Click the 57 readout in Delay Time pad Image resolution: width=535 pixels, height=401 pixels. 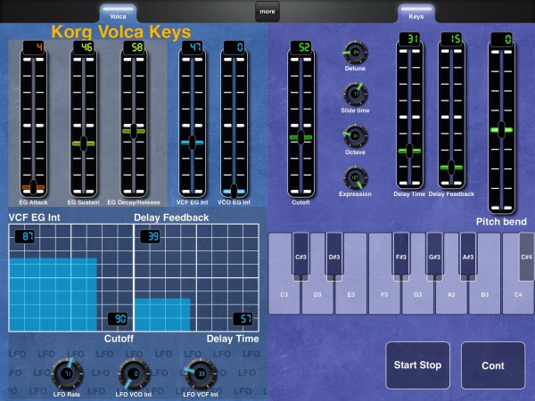(x=243, y=319)
